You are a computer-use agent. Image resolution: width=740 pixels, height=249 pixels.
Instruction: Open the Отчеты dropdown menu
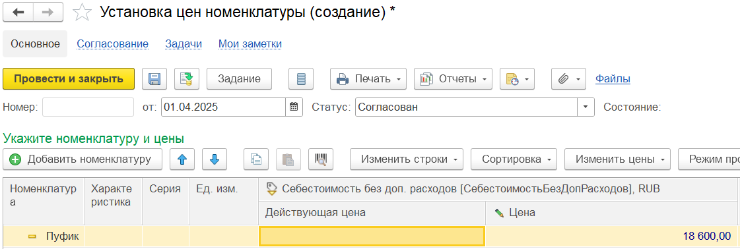click(453, 79)
